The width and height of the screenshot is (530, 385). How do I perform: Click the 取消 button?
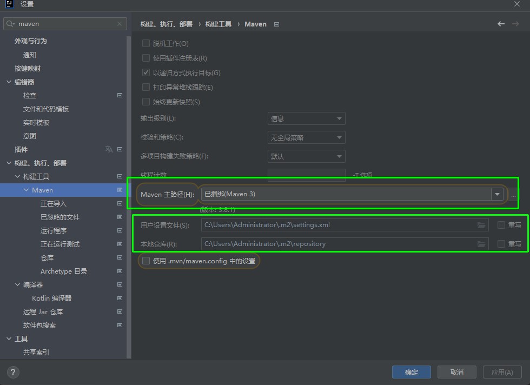(456, 372)
